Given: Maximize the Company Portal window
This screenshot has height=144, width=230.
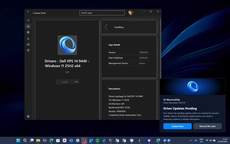Looking at the screenshot, I should (x=151, y=12).
